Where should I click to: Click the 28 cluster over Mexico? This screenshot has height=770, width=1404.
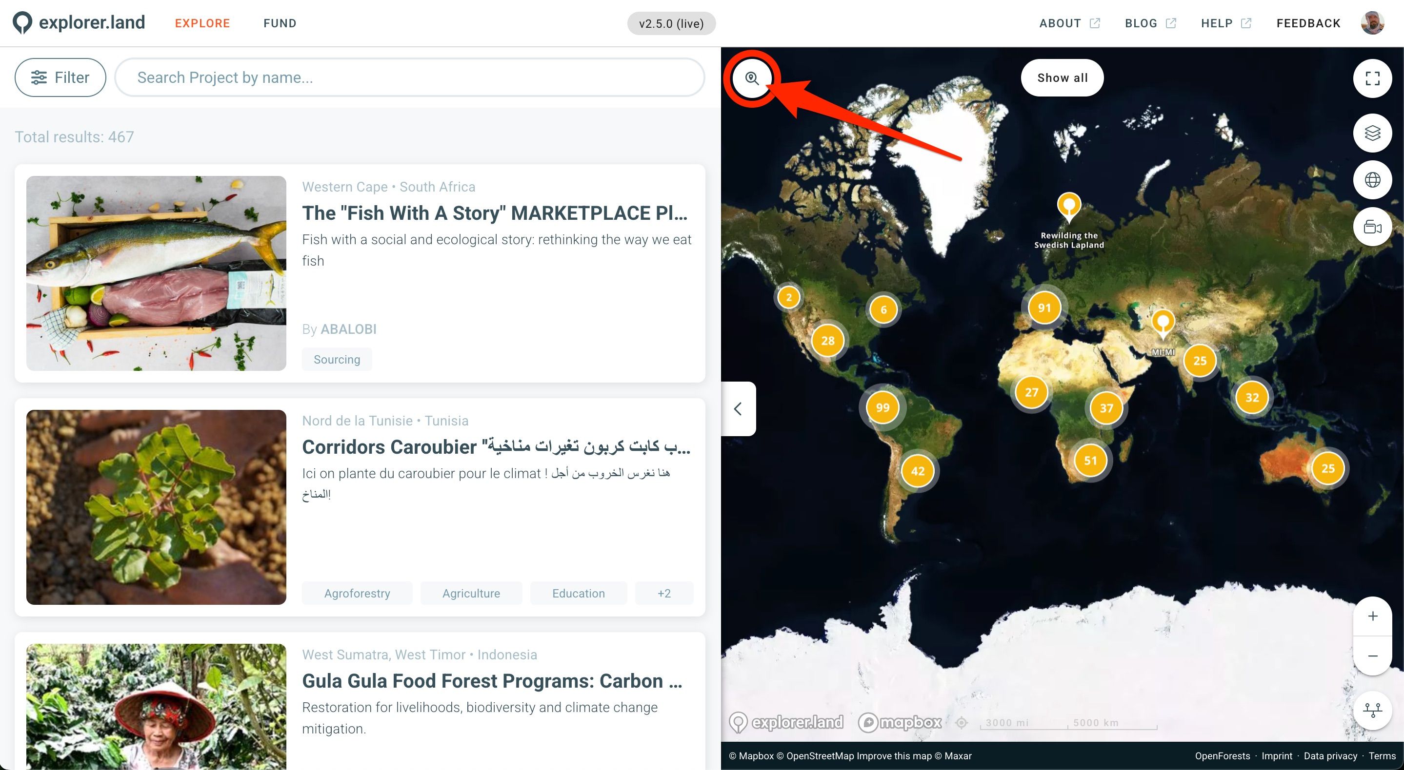click(828, 341)
